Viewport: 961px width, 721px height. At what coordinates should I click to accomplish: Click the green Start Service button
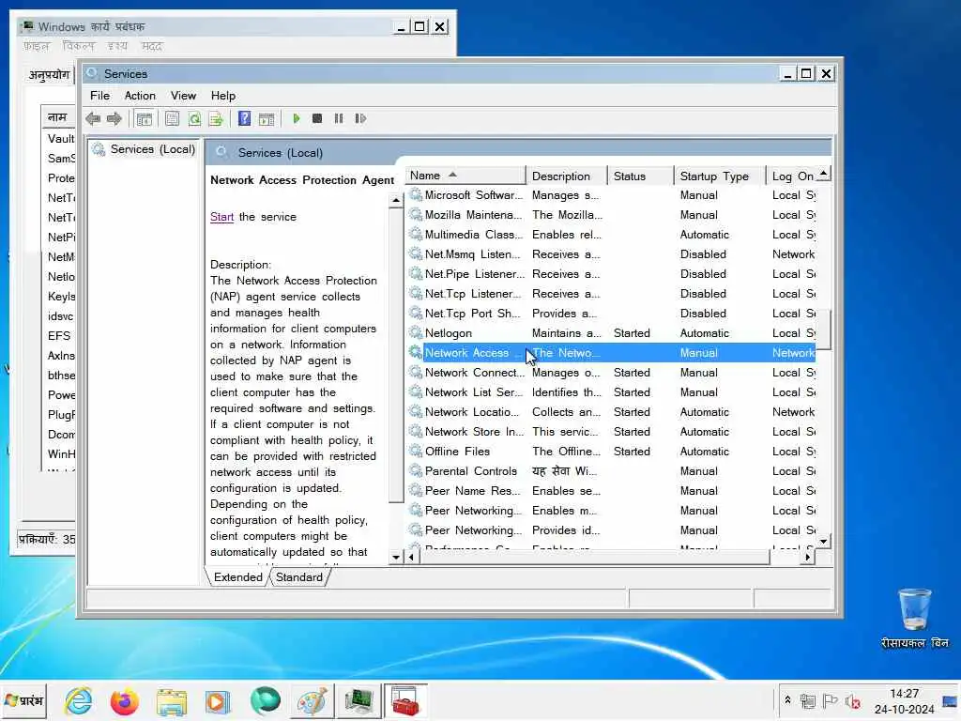(297, 118)
